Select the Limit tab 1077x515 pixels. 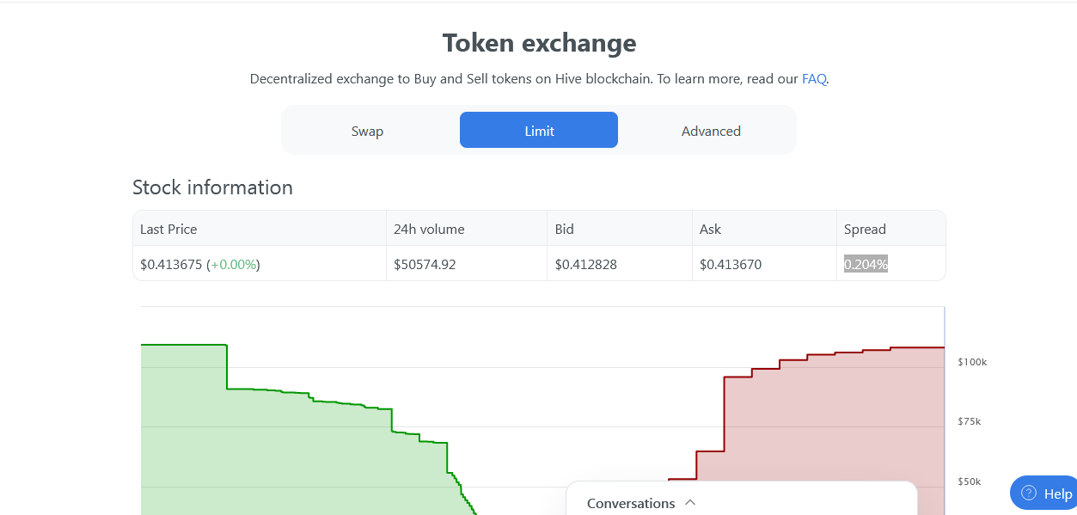[539, 131]
